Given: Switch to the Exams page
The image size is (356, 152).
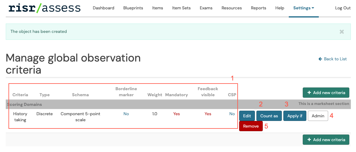Looking at the screenshot, I should tap(206, 8).
